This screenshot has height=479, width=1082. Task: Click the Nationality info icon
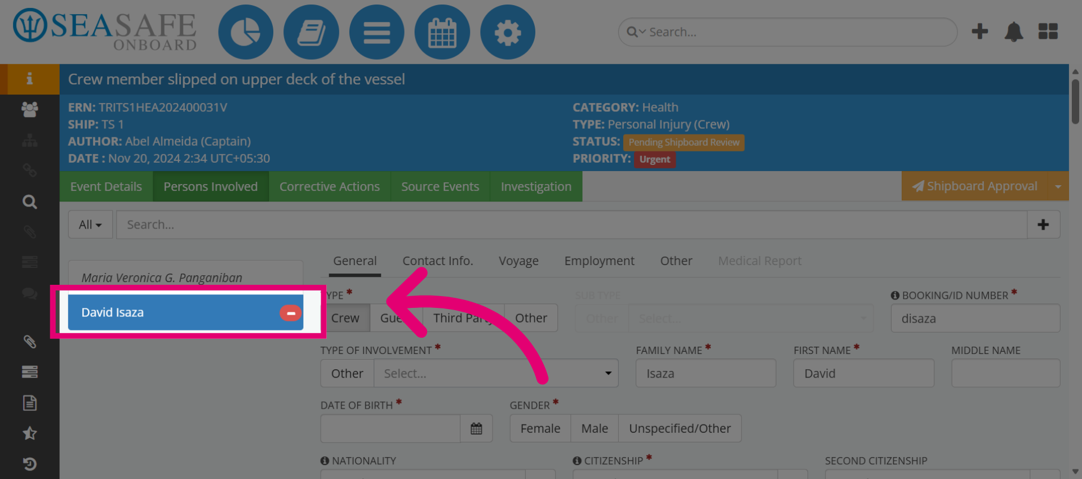coord(325,460)
